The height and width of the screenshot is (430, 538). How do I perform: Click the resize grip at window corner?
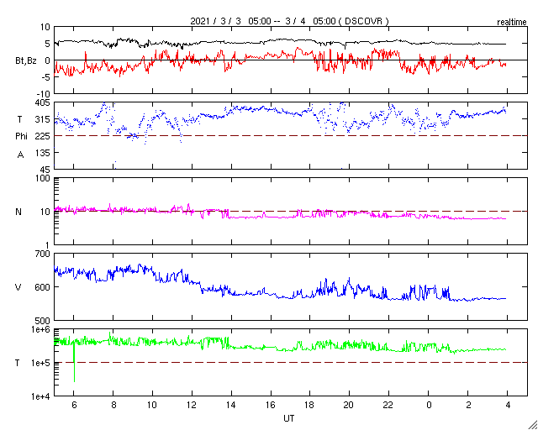[533, 425]
